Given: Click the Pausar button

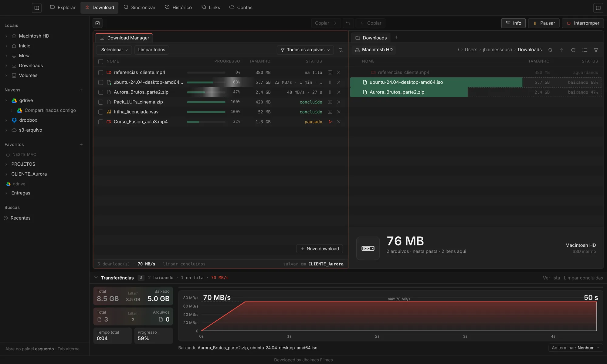Looking at the screenshot, I should [x=544, y=23].
